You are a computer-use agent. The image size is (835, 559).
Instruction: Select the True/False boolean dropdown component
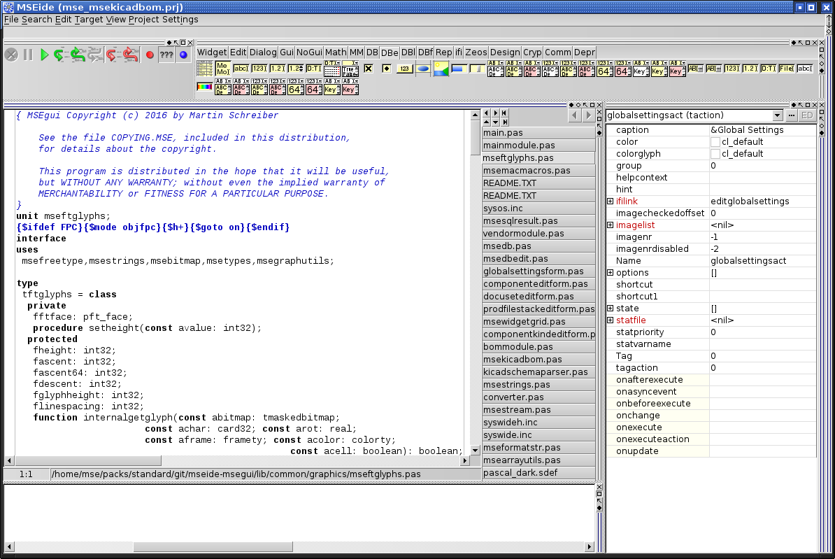pos(350,69)
